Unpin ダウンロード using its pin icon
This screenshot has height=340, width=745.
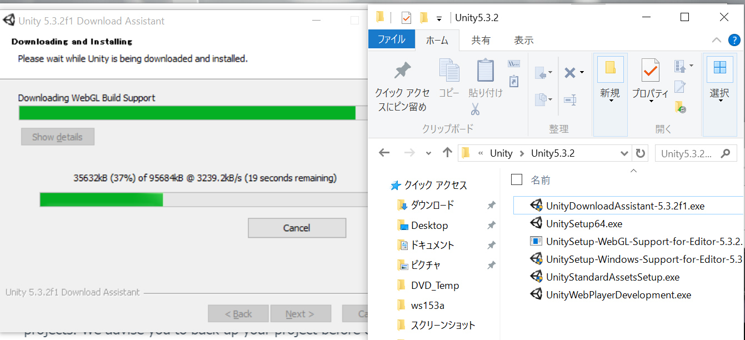tap(491, 206)
